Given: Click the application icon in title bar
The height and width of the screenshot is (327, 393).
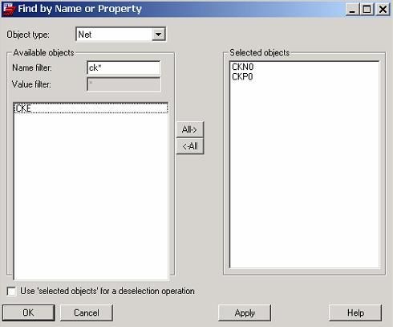Looking at the screenshot, I should (x=9, y=9).
